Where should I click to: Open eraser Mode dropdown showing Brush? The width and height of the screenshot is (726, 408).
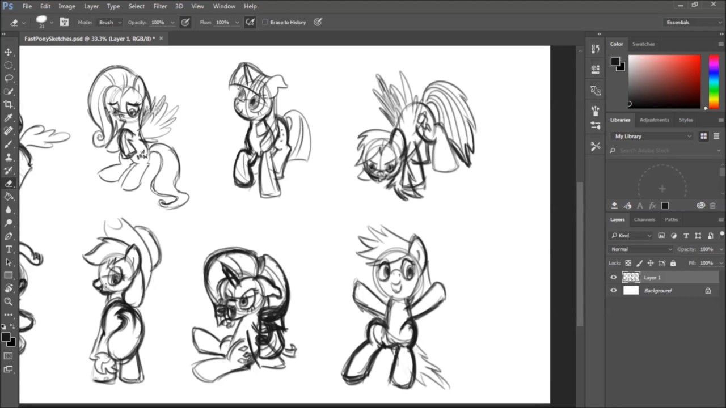110,22
